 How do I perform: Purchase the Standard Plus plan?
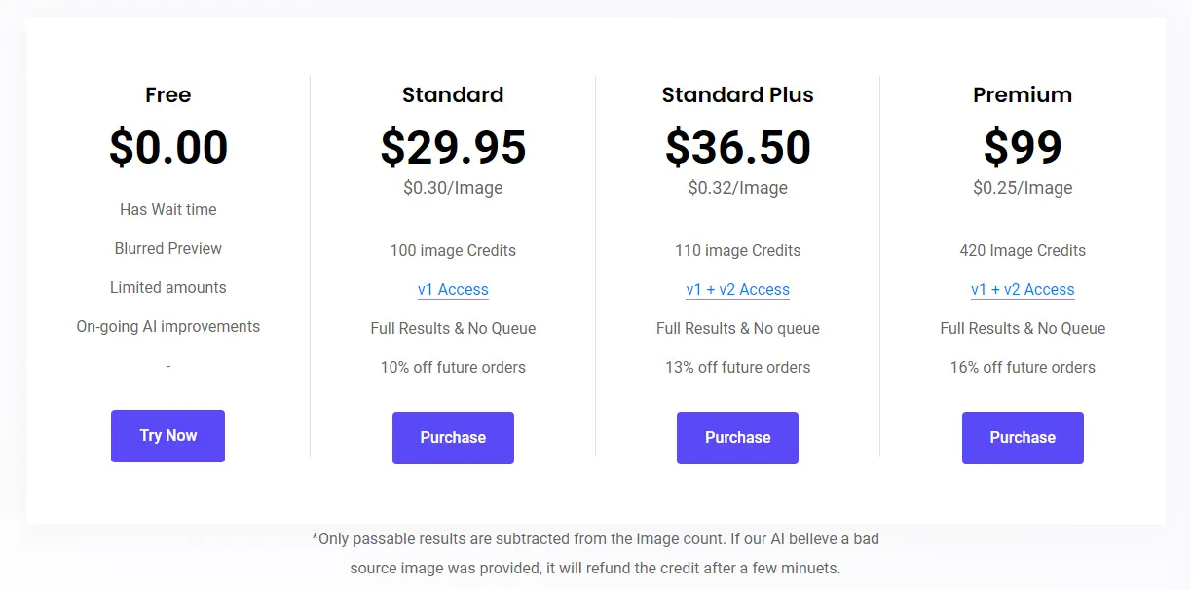737,438
